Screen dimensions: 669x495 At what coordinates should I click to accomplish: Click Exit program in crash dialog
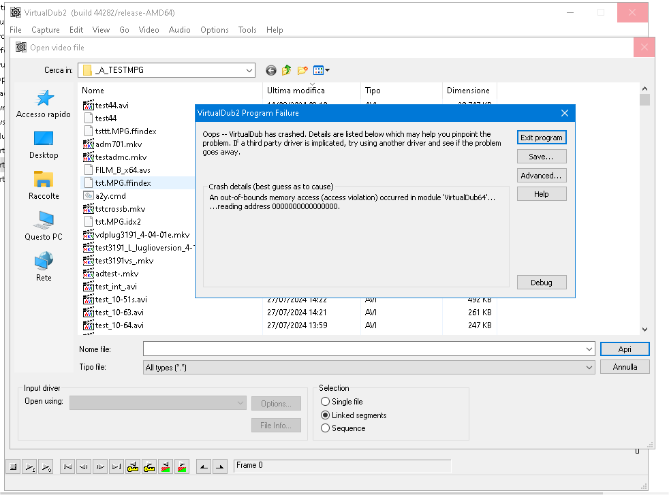[542, 138]
